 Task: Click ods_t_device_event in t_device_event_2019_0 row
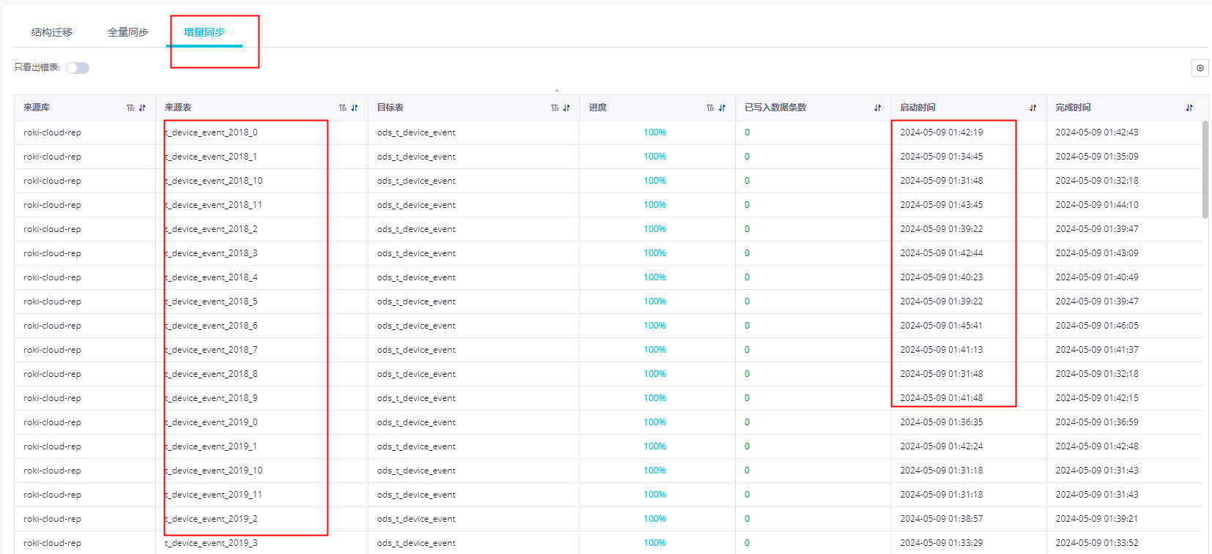pos(416,422)
